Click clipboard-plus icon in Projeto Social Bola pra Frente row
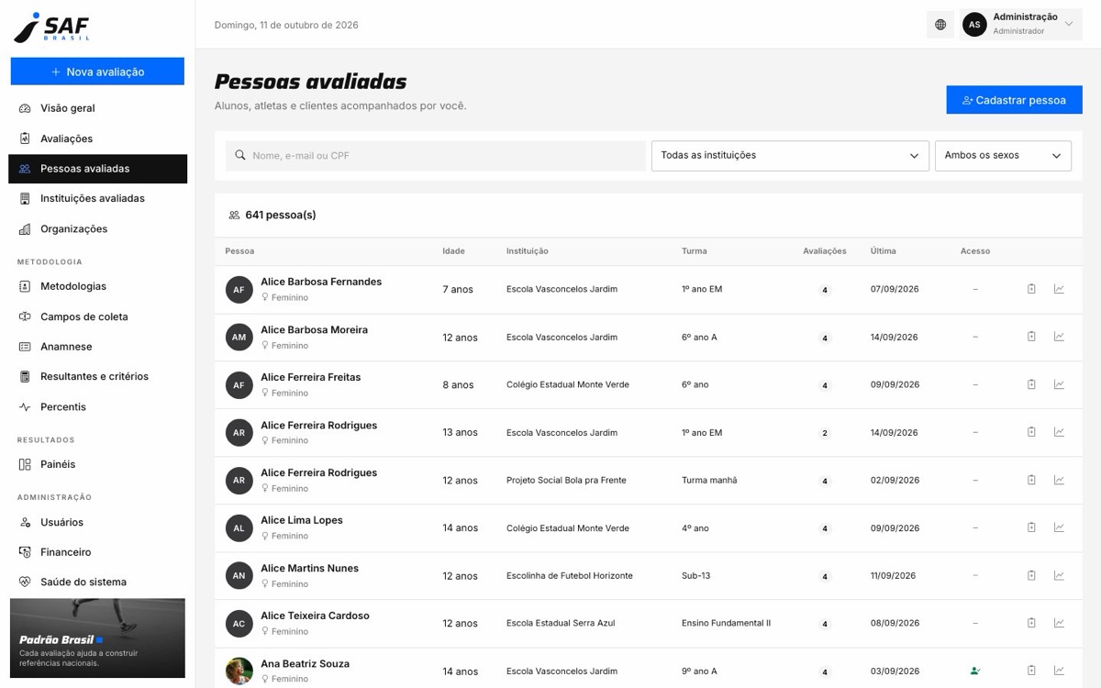The image size is (1101, 688). pyautogui.click(x=1031, y=480)
